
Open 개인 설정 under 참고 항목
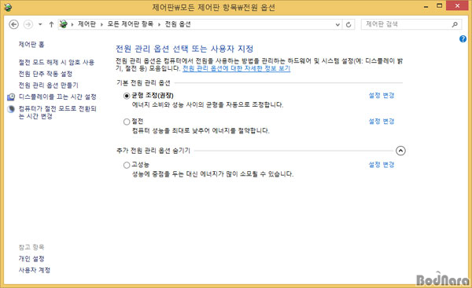pos(31,259)
